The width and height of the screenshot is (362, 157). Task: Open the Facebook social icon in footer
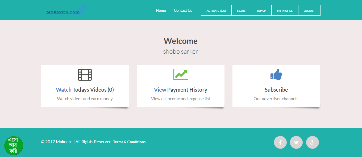(280, 142)
